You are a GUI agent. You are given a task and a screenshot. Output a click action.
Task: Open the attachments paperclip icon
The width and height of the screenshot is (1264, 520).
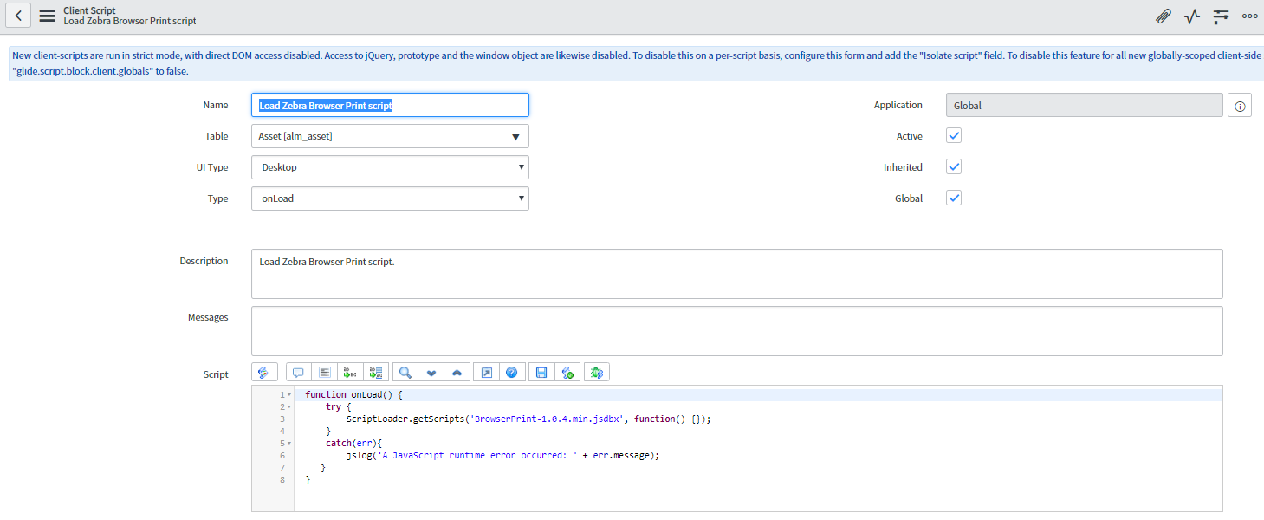[x=1164, y=16]
